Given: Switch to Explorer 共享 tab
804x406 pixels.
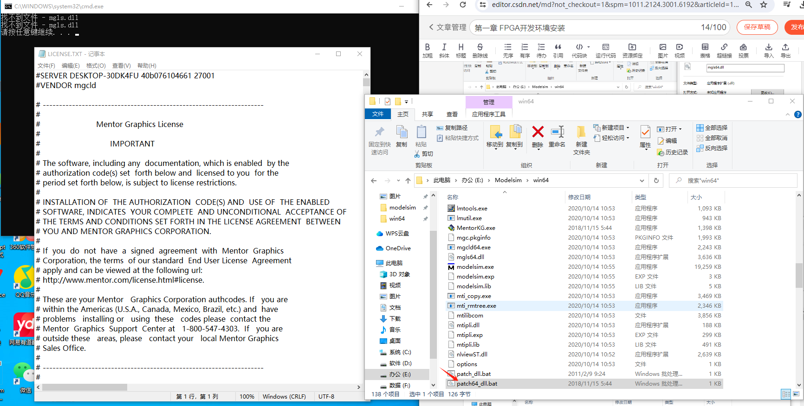Looking at the screenshot, I should click(428, 114).
